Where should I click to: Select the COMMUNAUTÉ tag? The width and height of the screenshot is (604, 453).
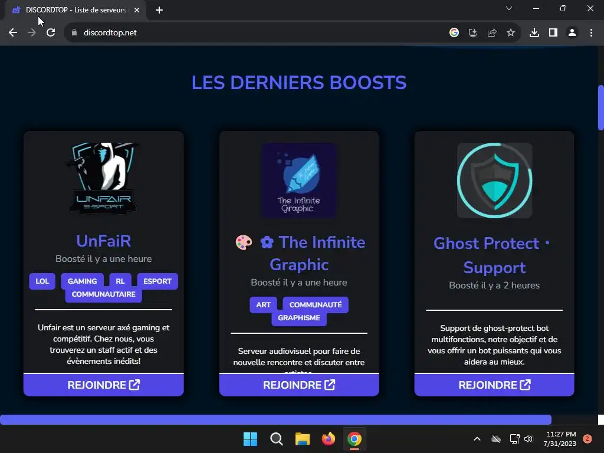pyautogui.click(x=316, y=305)
